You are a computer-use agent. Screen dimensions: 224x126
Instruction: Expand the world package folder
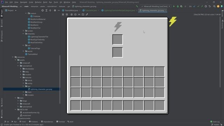coord(23,51)
